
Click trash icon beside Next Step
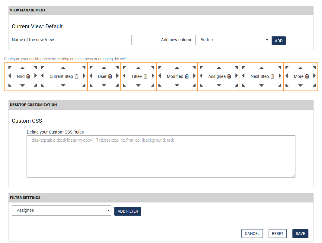pos(272,76)
